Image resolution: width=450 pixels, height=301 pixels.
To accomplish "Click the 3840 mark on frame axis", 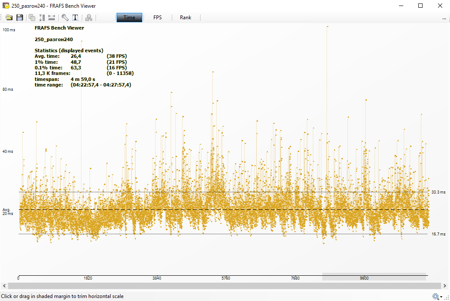I will [x=157, y=278].
